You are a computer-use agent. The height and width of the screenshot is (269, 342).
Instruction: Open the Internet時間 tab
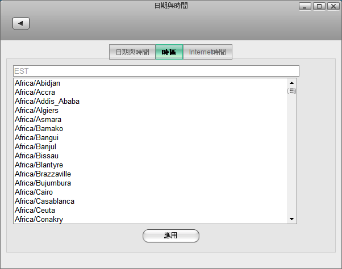click(x=207, y=52)
